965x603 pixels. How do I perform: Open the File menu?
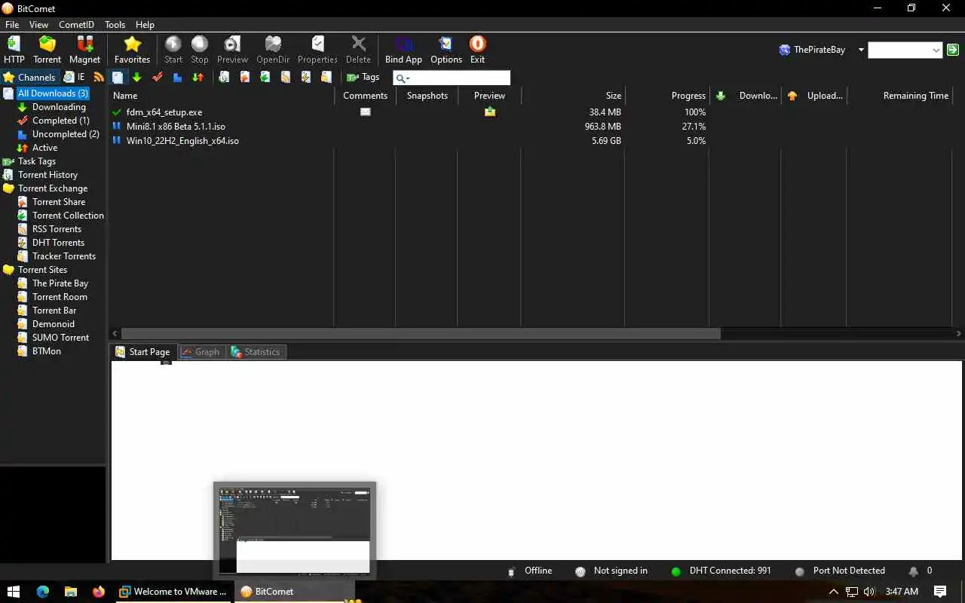12,25
